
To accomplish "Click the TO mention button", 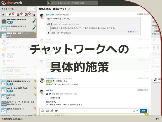I will pos(47,111).
